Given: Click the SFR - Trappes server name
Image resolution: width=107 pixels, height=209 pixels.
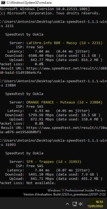Looking at the screenshot, I should 54,162.
